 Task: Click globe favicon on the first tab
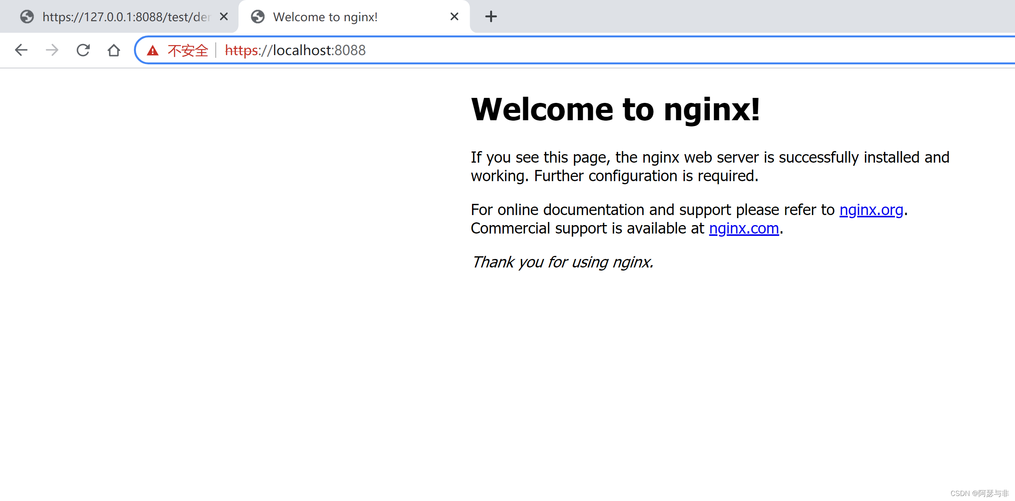[27, 17]
